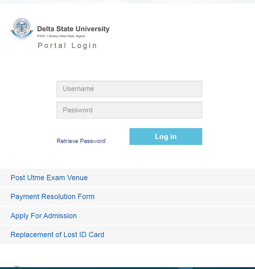Click the Portal Login heading
This screenshot has width=255, height=269.
[x=67, y=46]
